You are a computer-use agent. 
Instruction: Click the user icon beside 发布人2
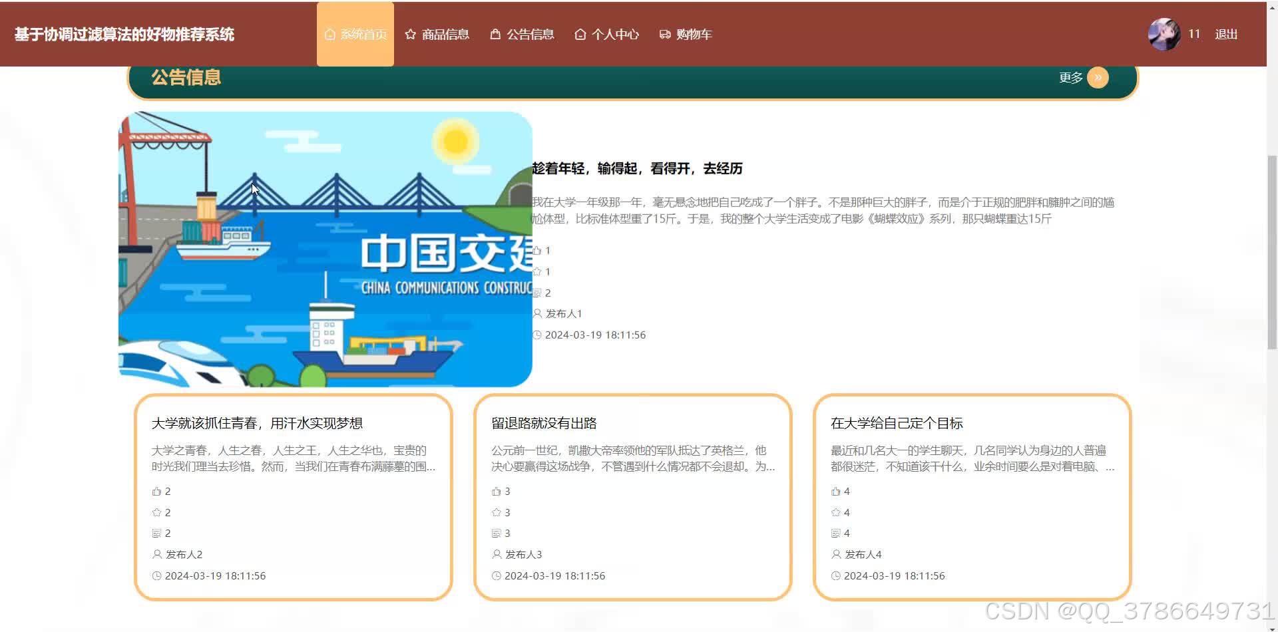point(157,554)
